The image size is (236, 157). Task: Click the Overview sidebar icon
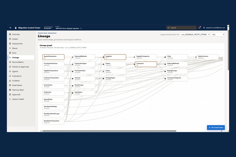pyautogui.click(x=10, y=34)
